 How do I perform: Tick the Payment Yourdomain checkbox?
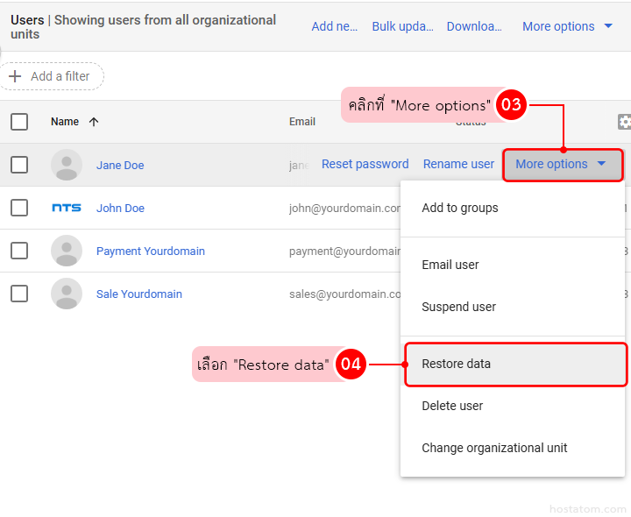point(19,251)
